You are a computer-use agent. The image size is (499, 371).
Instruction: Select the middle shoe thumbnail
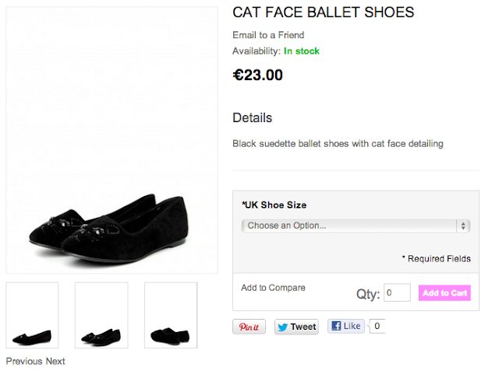[x=101, y=315]
